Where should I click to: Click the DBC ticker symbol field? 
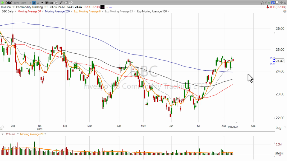click(9, 3)
